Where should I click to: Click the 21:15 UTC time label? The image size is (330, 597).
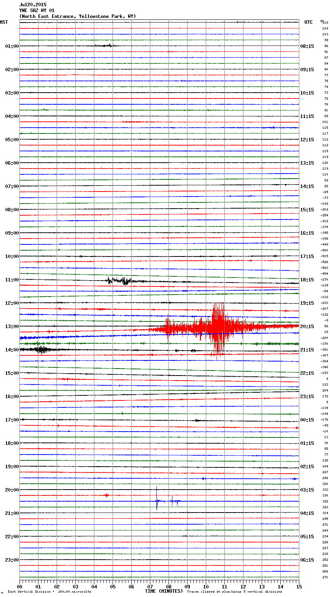(x=307, y=350)
